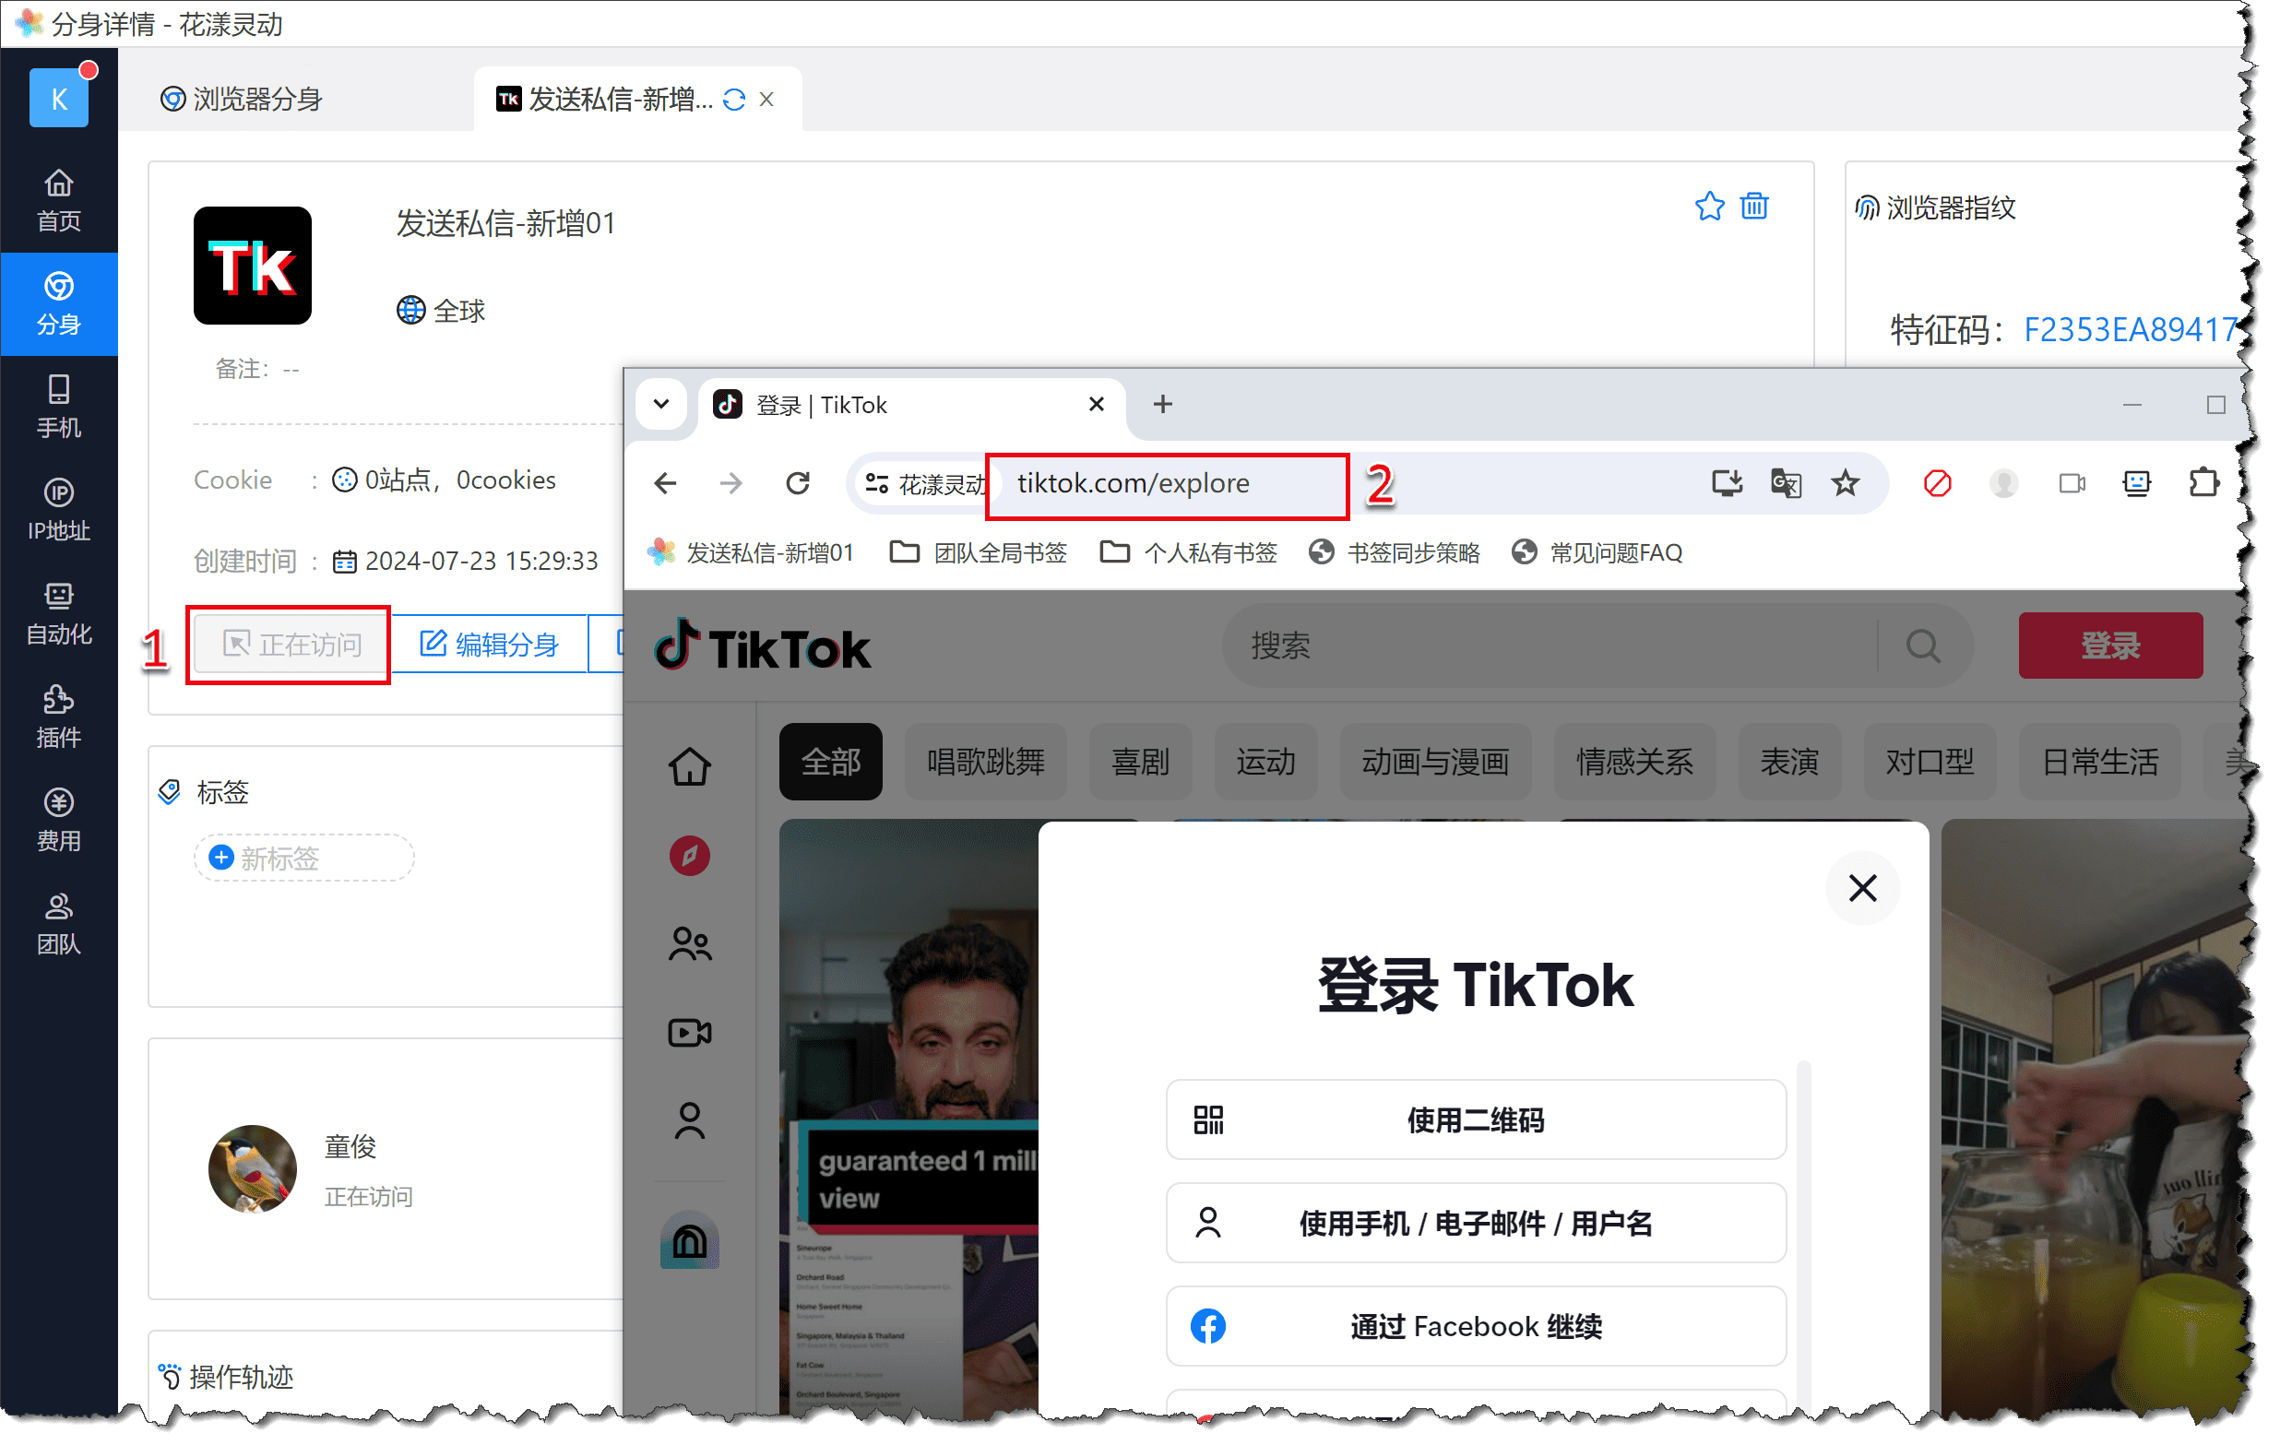2292x1445 pixels.
Task: Open TikTok explore compass icon
Action: (689, 856)
